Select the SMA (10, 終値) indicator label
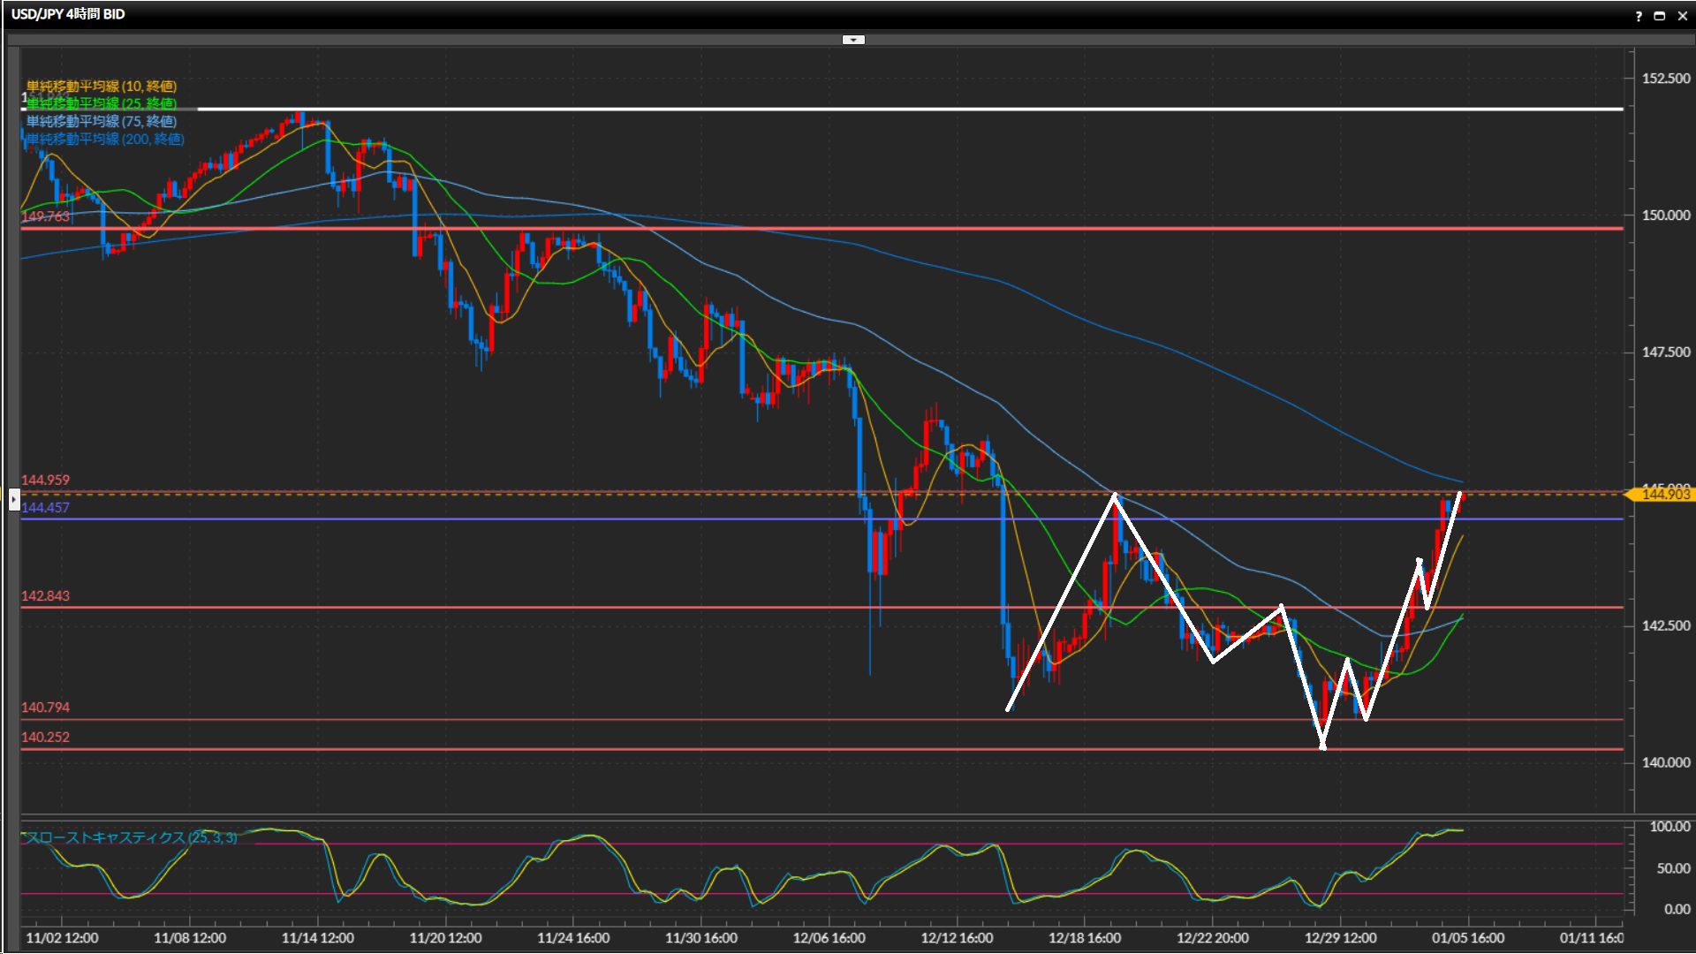The height and width of the screenshot is (954, 1696). (x=102, y=86)
